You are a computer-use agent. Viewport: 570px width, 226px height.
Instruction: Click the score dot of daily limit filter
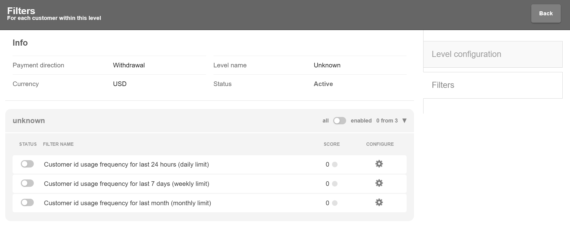(335, 164)
